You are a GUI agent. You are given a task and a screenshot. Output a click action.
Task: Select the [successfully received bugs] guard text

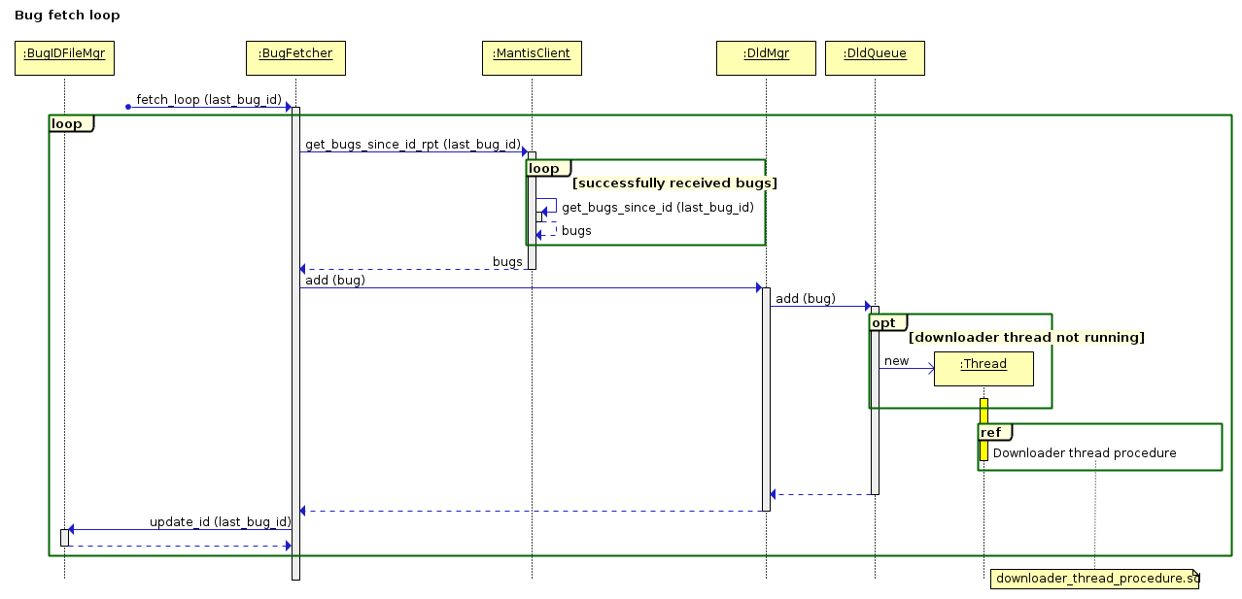(x=675, y=183)
